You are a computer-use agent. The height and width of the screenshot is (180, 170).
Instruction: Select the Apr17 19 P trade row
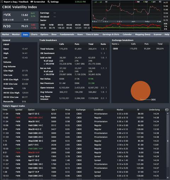click(84, 157)
